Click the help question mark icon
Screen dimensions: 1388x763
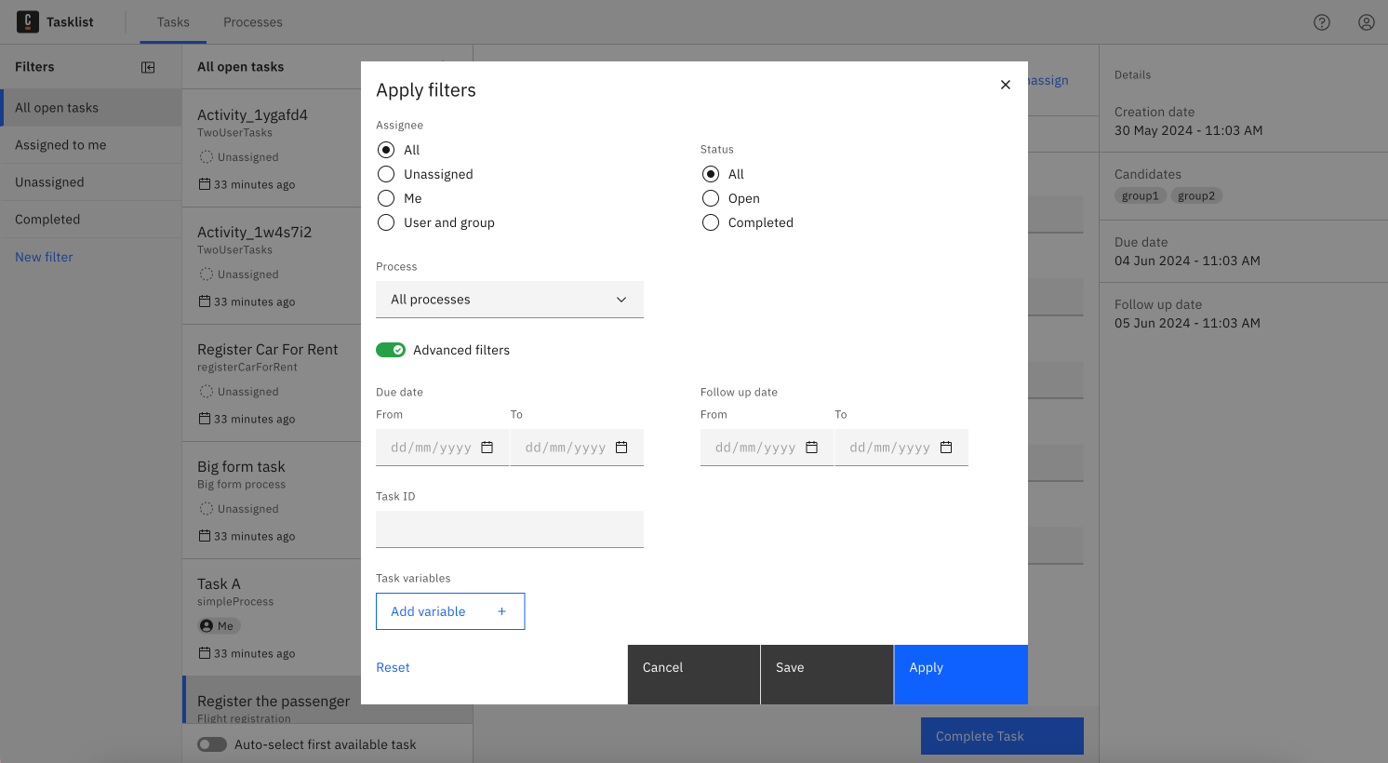tap(1322, 22)
